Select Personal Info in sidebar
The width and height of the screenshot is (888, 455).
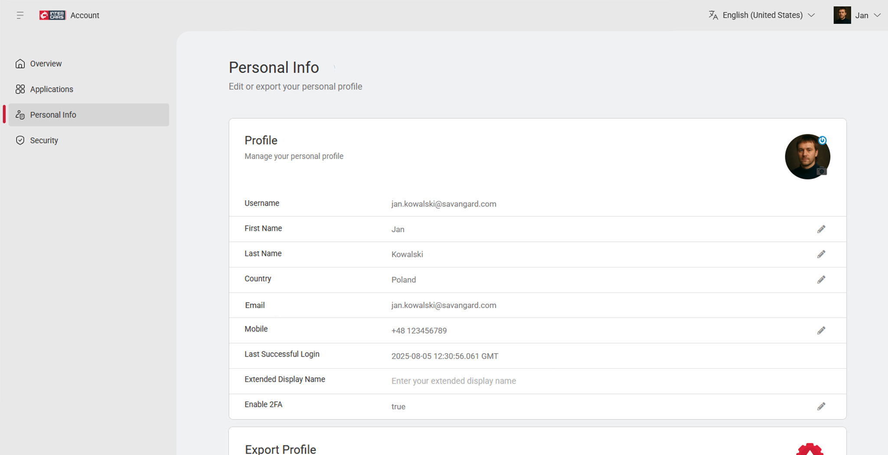(x=53, y=115)
